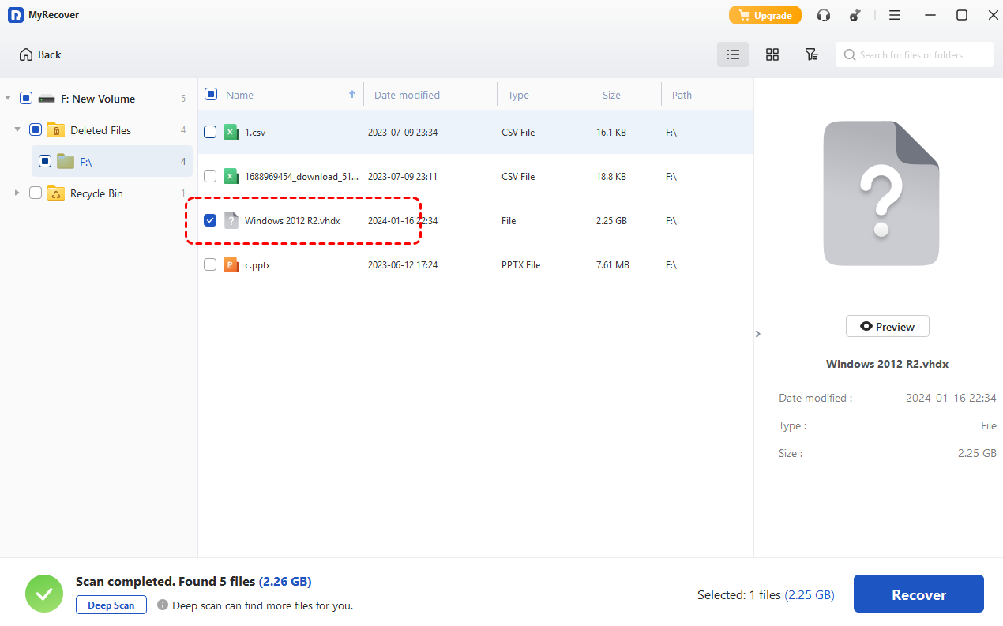Click the Preview button
The width and height of the screenshot is (1003, 626).
click(x=887, y=327)
